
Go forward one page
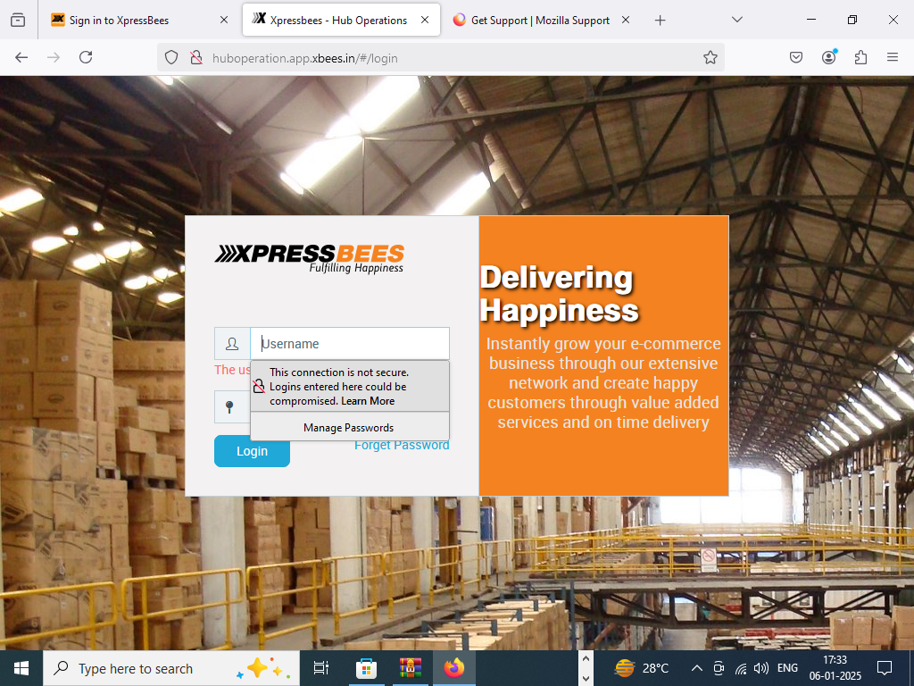pos(54,57)
